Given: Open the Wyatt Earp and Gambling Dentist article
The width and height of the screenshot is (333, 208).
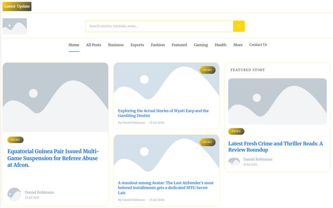Looking at the screenshot, I should (x=163, y=113).
